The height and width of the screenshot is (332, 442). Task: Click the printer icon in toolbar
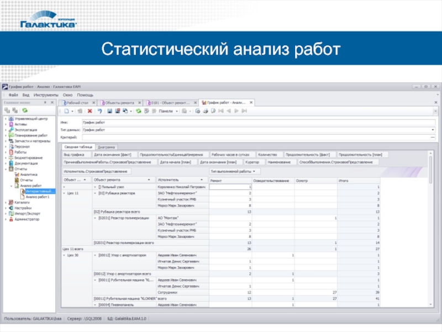coord(206,111)
